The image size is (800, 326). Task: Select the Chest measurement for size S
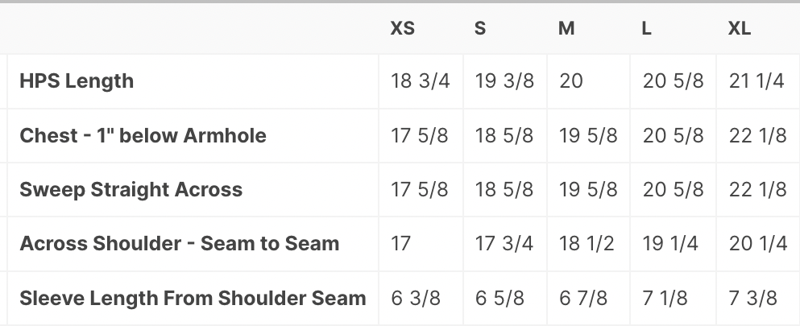pyautogui.click(x=504, y=135)
